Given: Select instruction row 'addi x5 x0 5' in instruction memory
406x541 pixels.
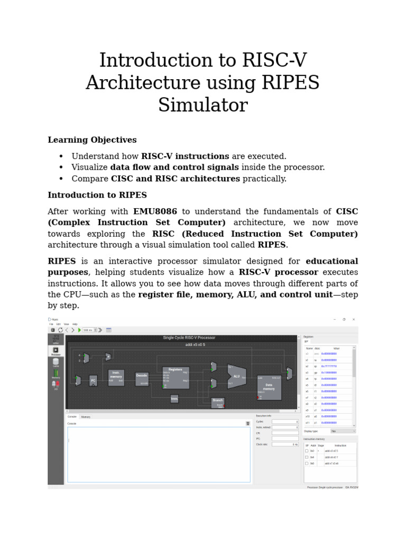Looking at the screenshot, I should (x=330, y=451).
